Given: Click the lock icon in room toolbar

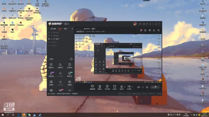Looking at the screenshot, I should [x=145, y=30].
